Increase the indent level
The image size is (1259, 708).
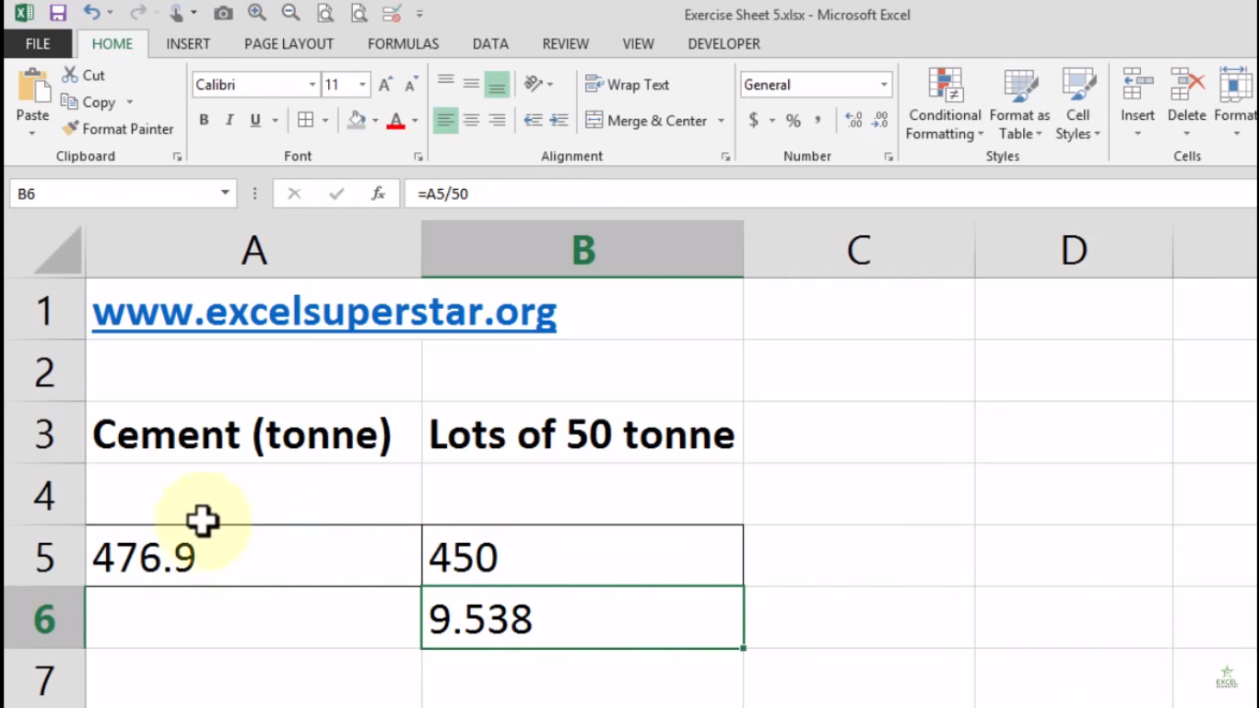(x=559, y=120)
